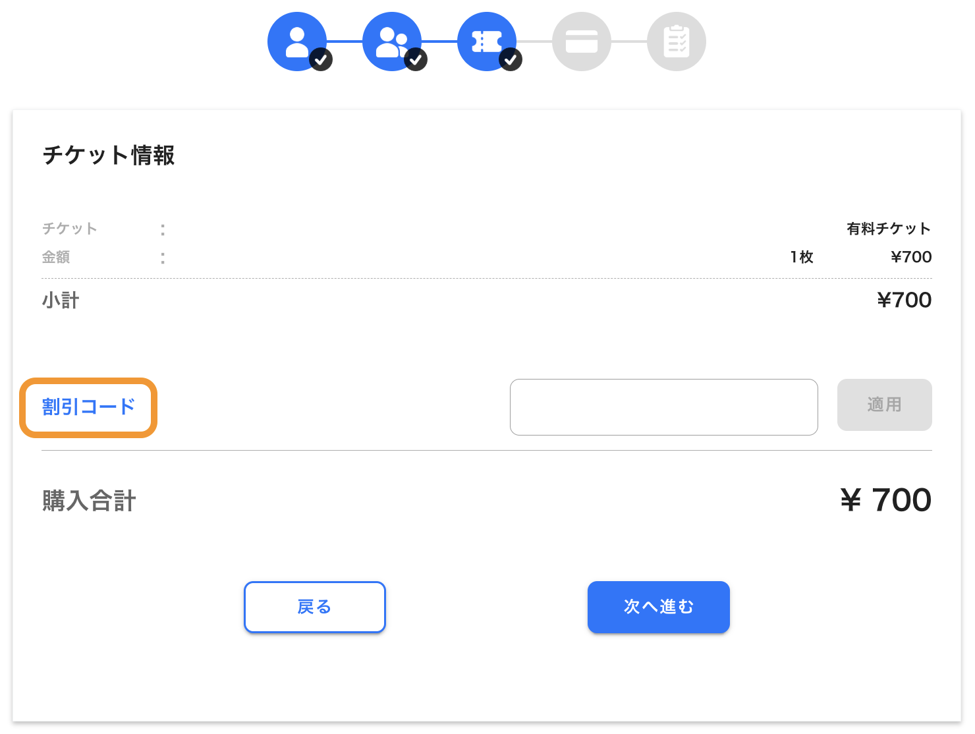Click checkmark badge on attendee step
Viewport: 975px width, 734px height.
(x=416, y=59)
